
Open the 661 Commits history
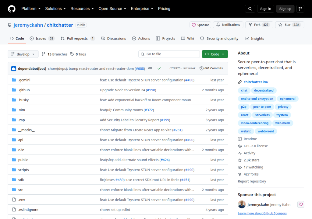coord(211,68)
